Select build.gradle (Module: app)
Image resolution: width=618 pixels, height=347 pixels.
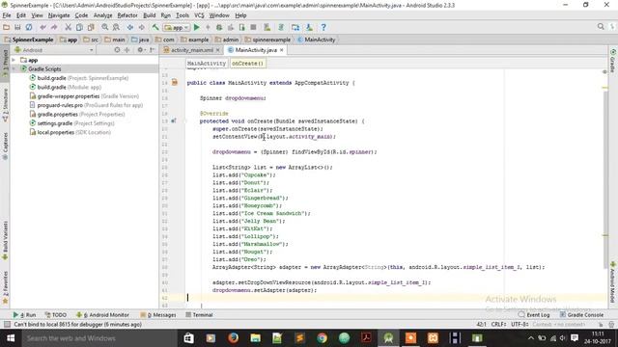(x=69, y=87)
